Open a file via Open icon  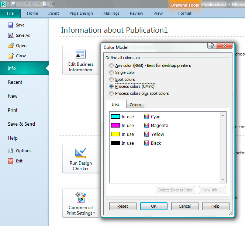(10, 46)
